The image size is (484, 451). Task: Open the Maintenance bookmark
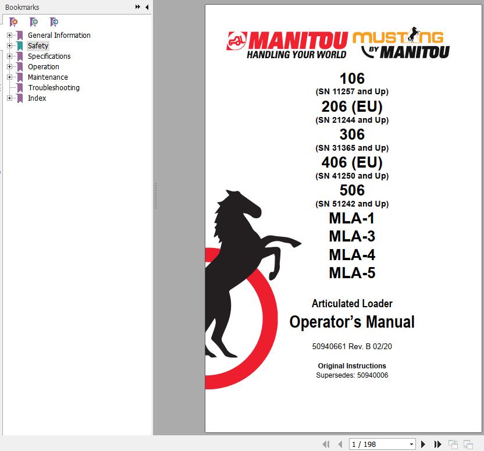coord(48,77)
